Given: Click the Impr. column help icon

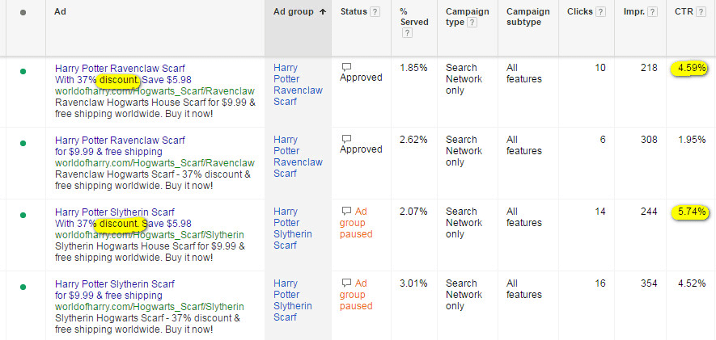Looking at the screenshot, I should [x=653, y=12].
